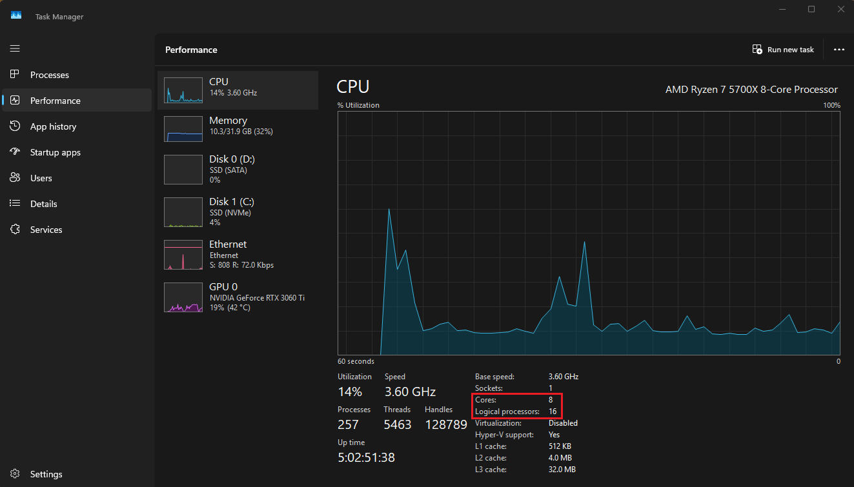854x487 pixels.
Task: Click the Base speed label
Action: click(494, 377)
